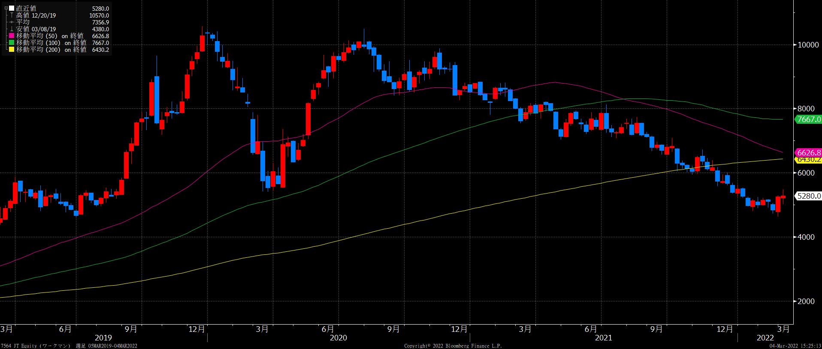Click the white 直近値 legend swatch
The width and height of the screenshot is (822, 349).
12,8
